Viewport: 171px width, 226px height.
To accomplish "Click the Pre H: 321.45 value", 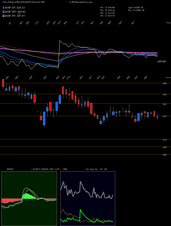I will coord(107,10).
